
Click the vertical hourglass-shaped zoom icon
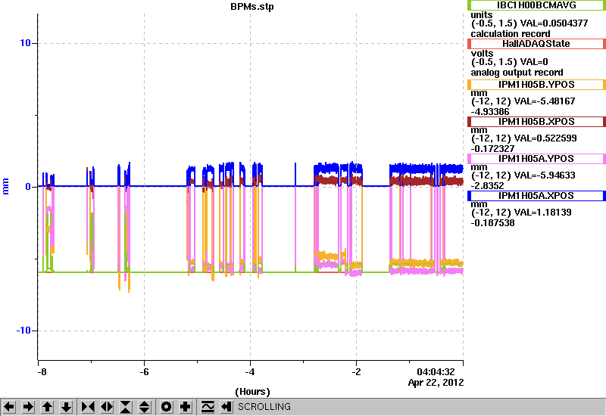126,407
